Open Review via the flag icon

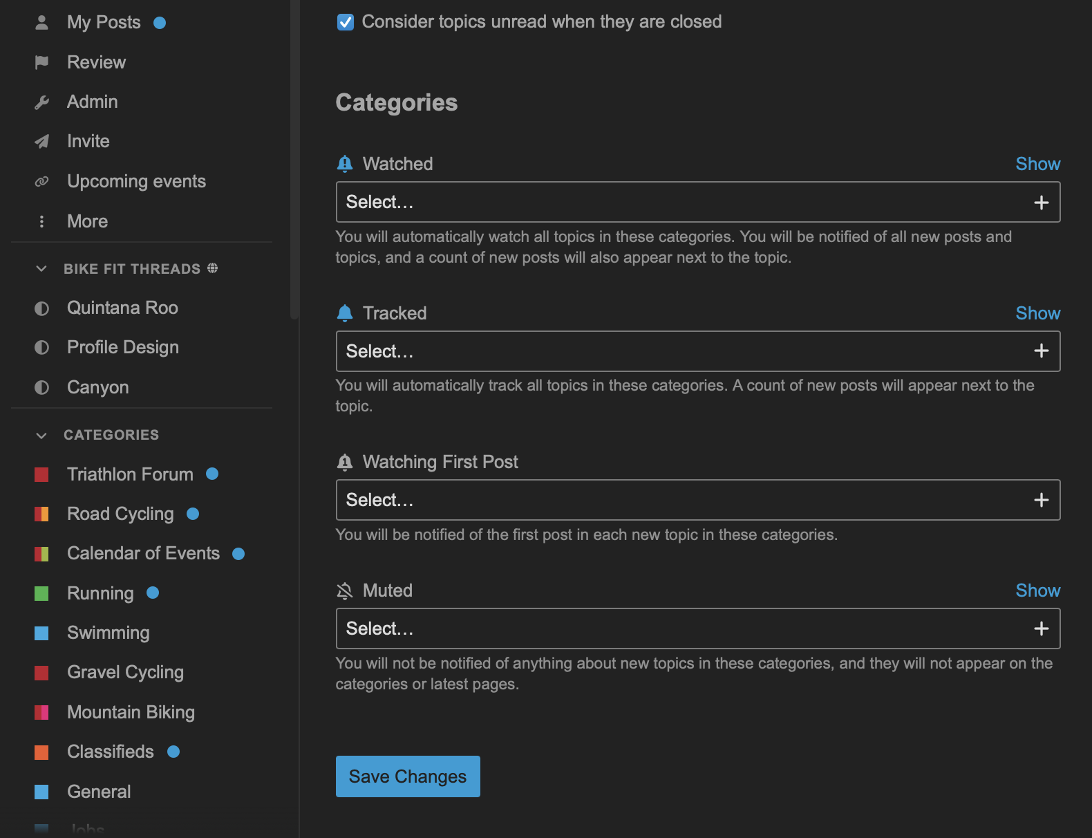[41, 62]
